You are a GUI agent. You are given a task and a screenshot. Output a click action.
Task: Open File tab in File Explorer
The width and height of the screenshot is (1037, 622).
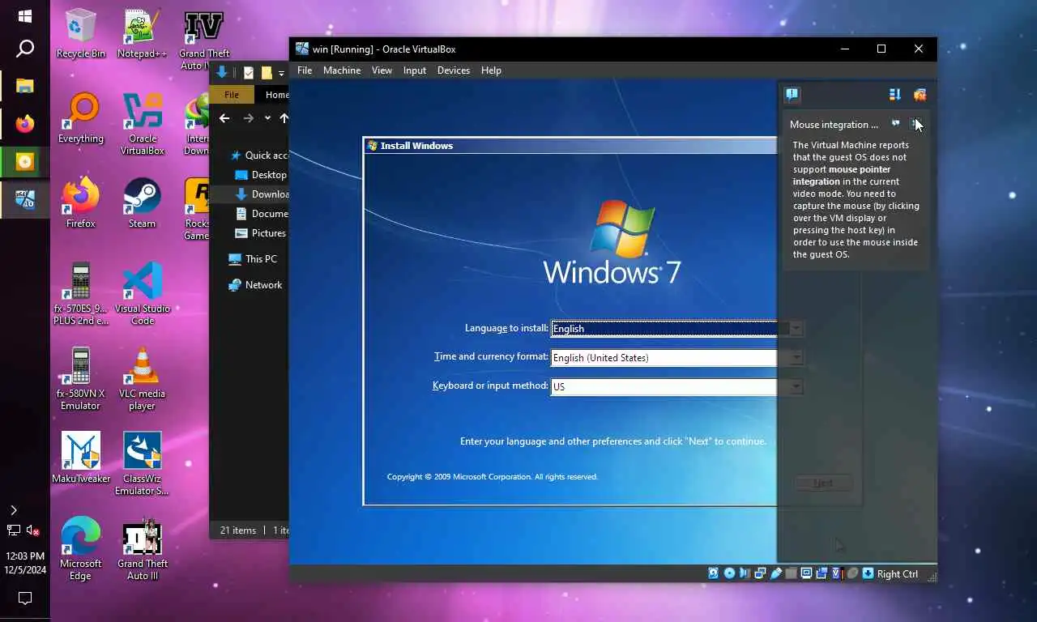(232, 95)
